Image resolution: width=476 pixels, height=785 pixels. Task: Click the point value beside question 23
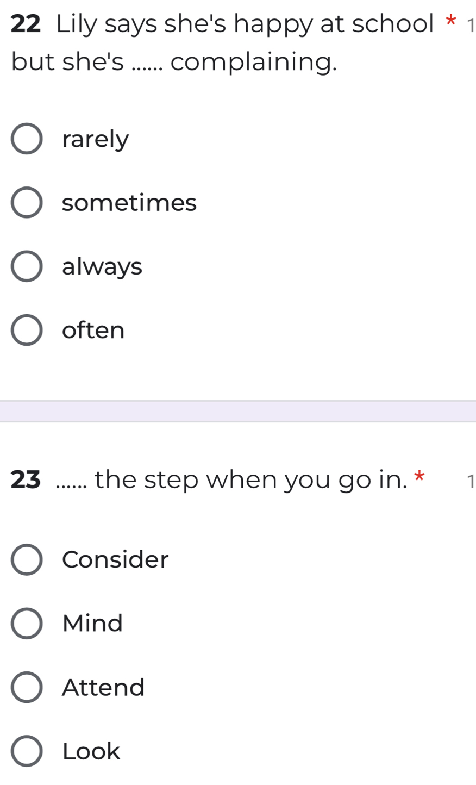pyautogui.click(x=471, y=481)
